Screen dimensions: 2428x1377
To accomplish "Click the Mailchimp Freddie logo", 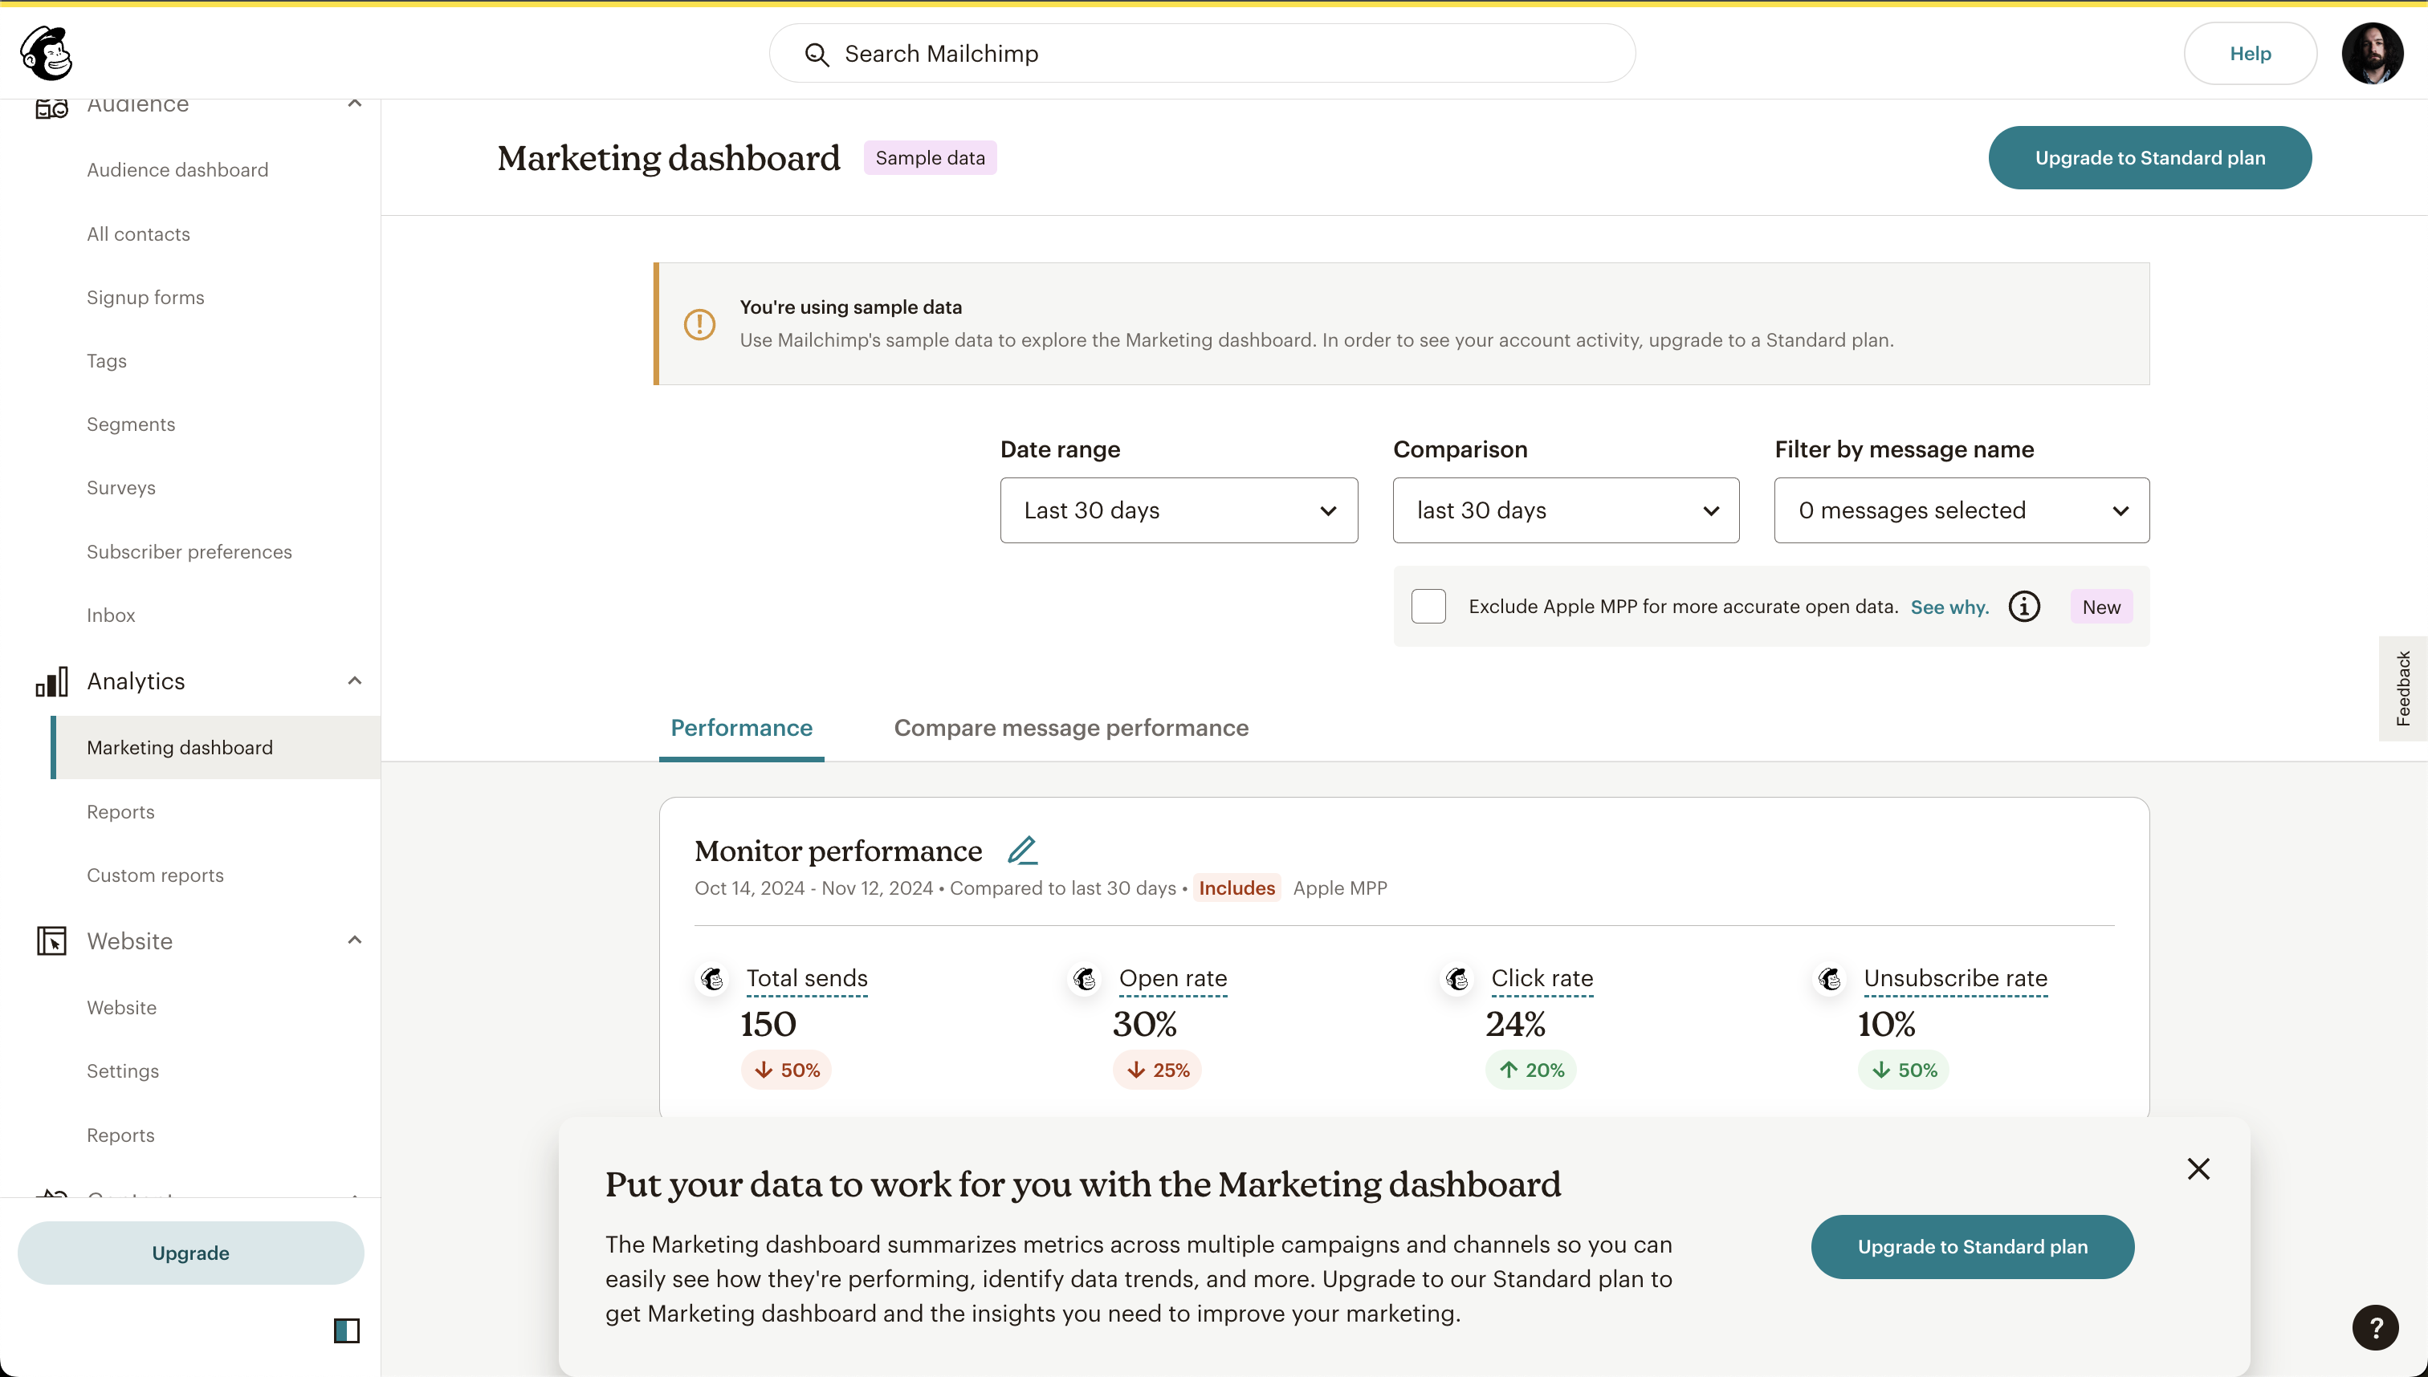I will point(47,53).
